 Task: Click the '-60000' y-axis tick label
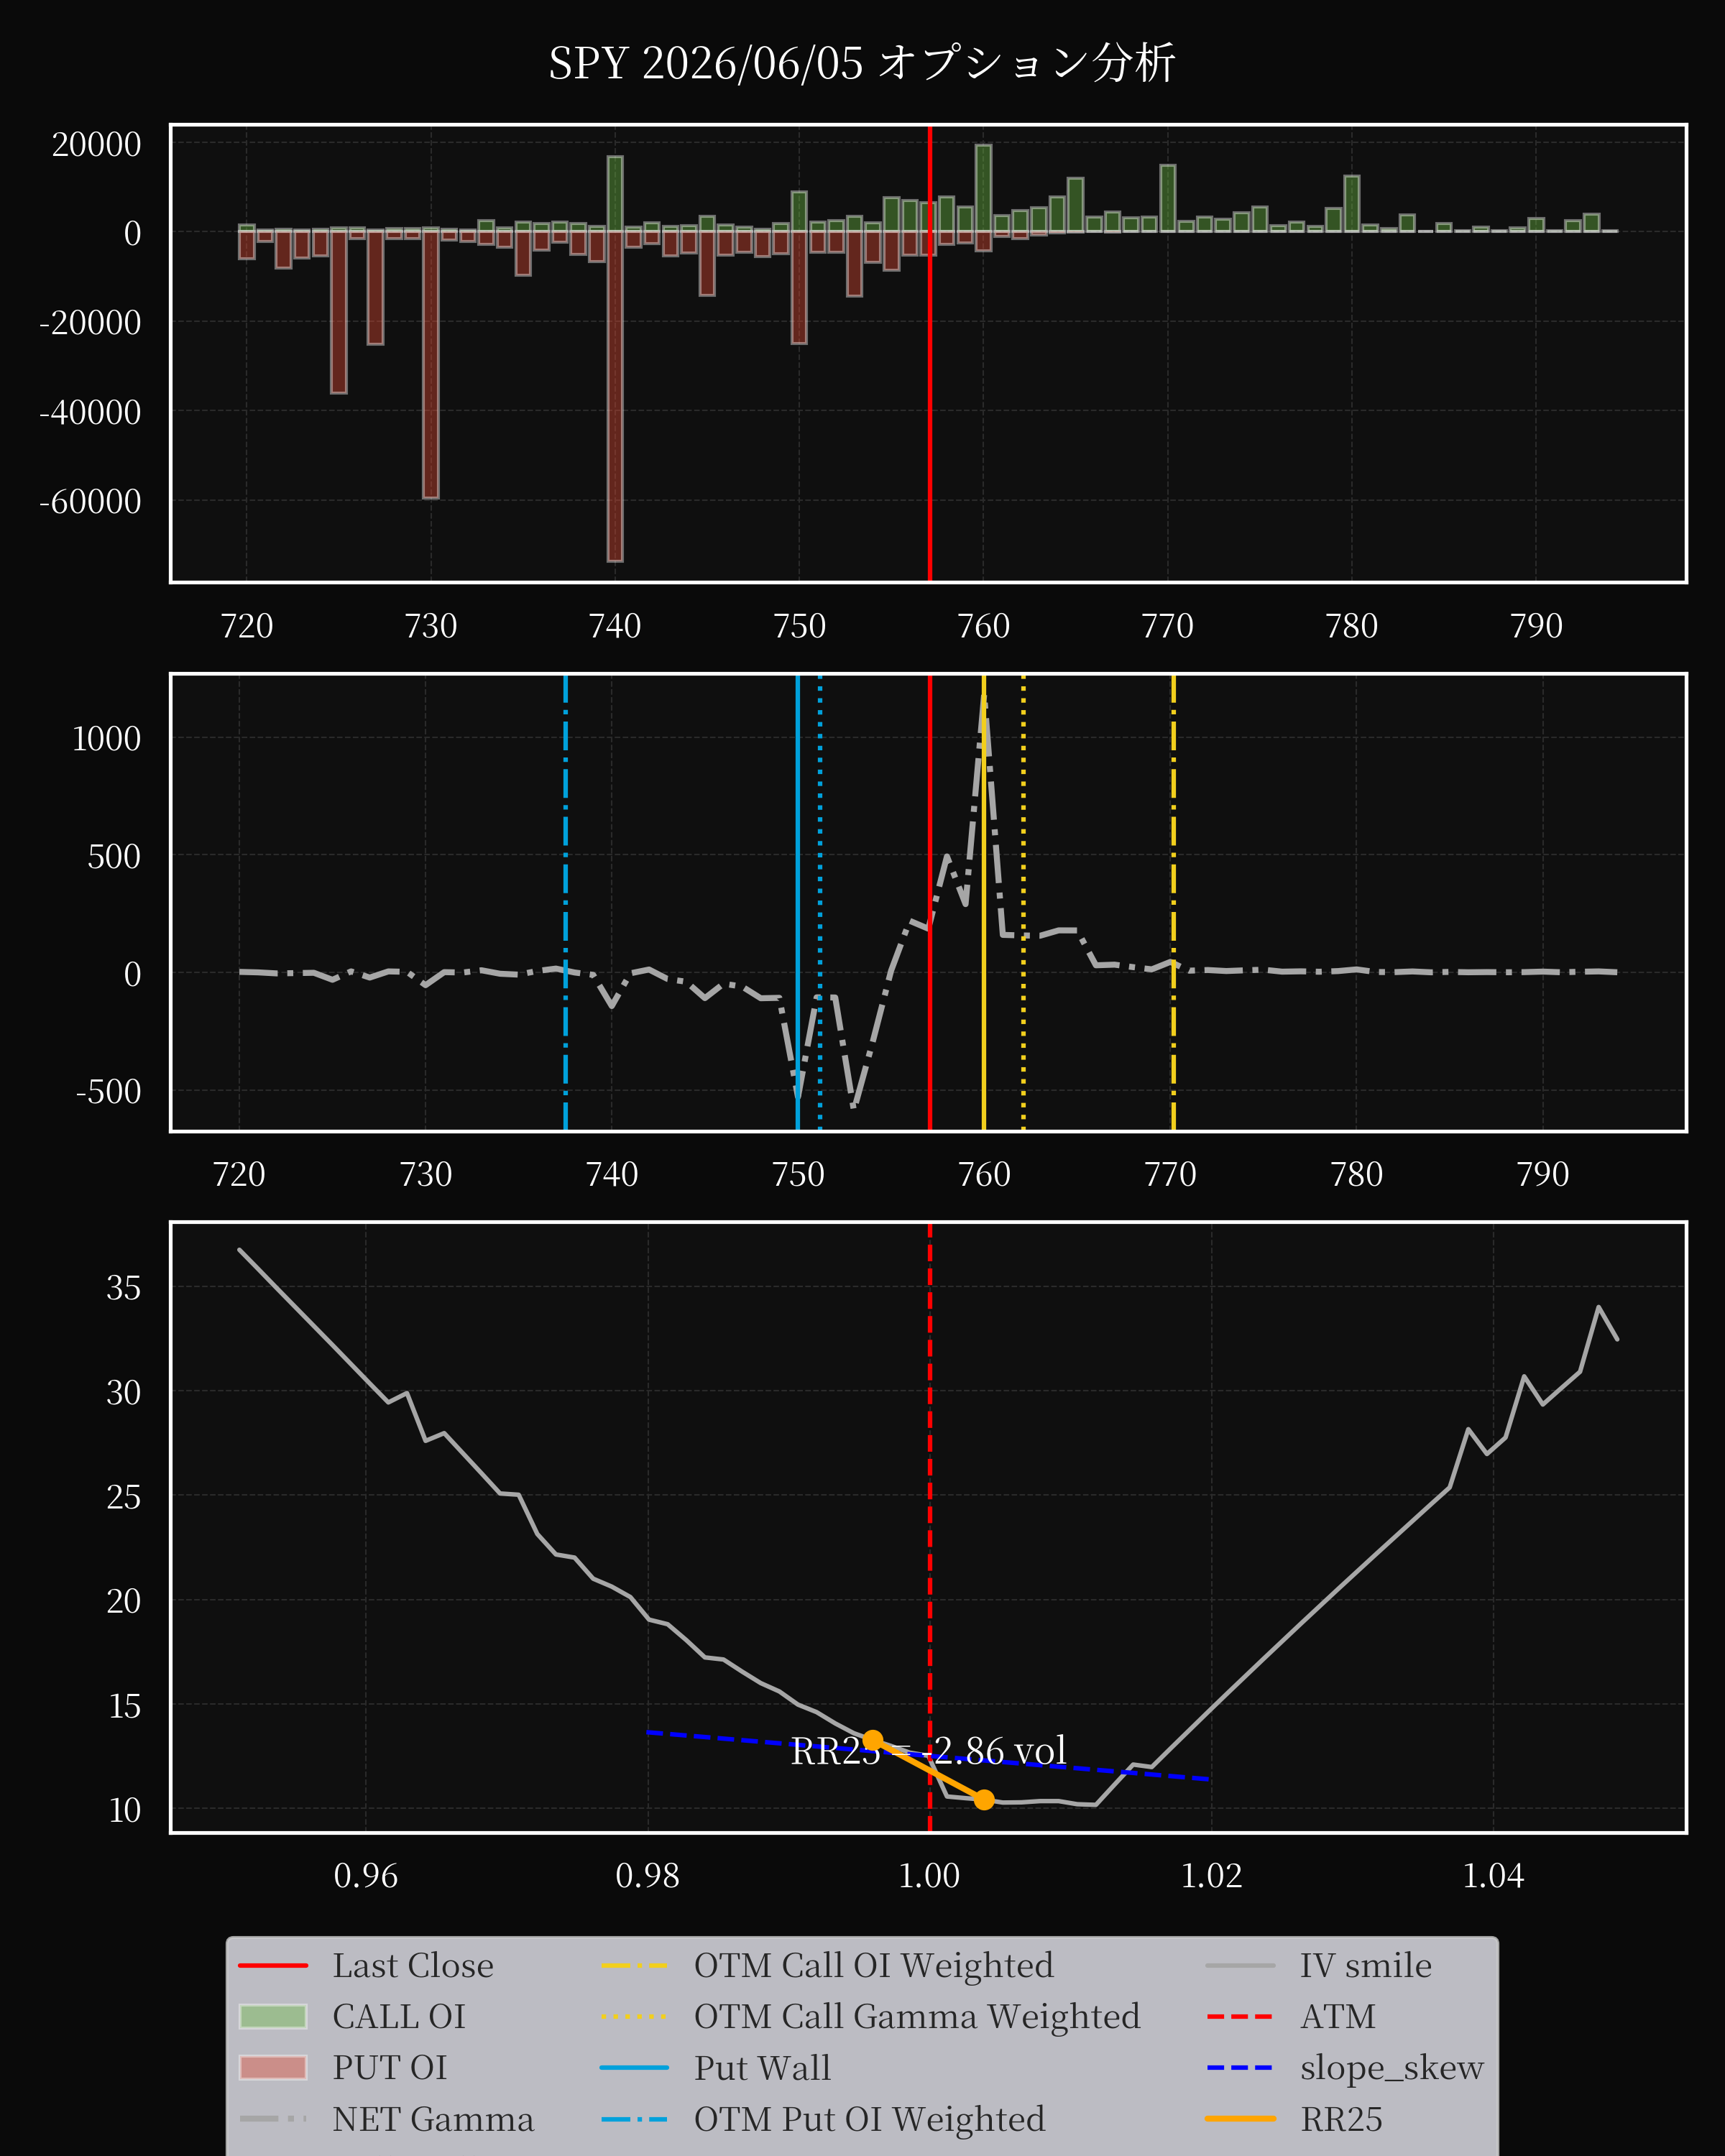click(x=90, y=501)
